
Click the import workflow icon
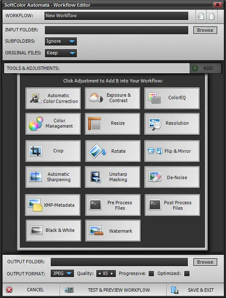201,16
